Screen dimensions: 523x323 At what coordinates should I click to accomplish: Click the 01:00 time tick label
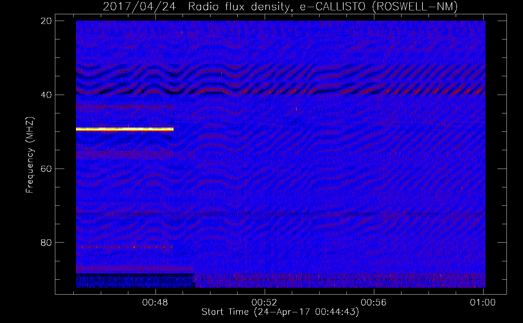[483, 303]
